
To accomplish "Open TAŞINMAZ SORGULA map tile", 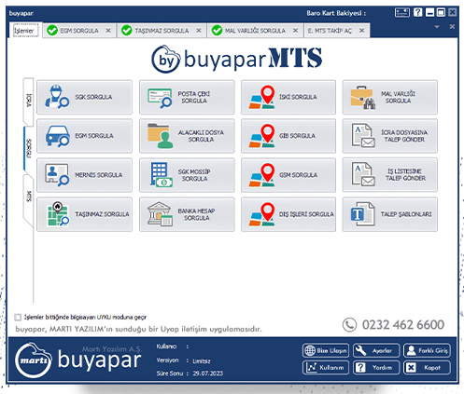I will [84, 214].
